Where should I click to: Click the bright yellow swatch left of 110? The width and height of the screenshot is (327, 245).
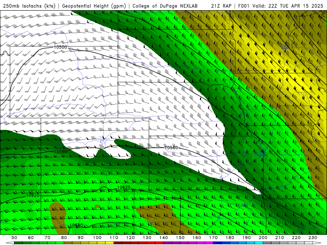110,243
